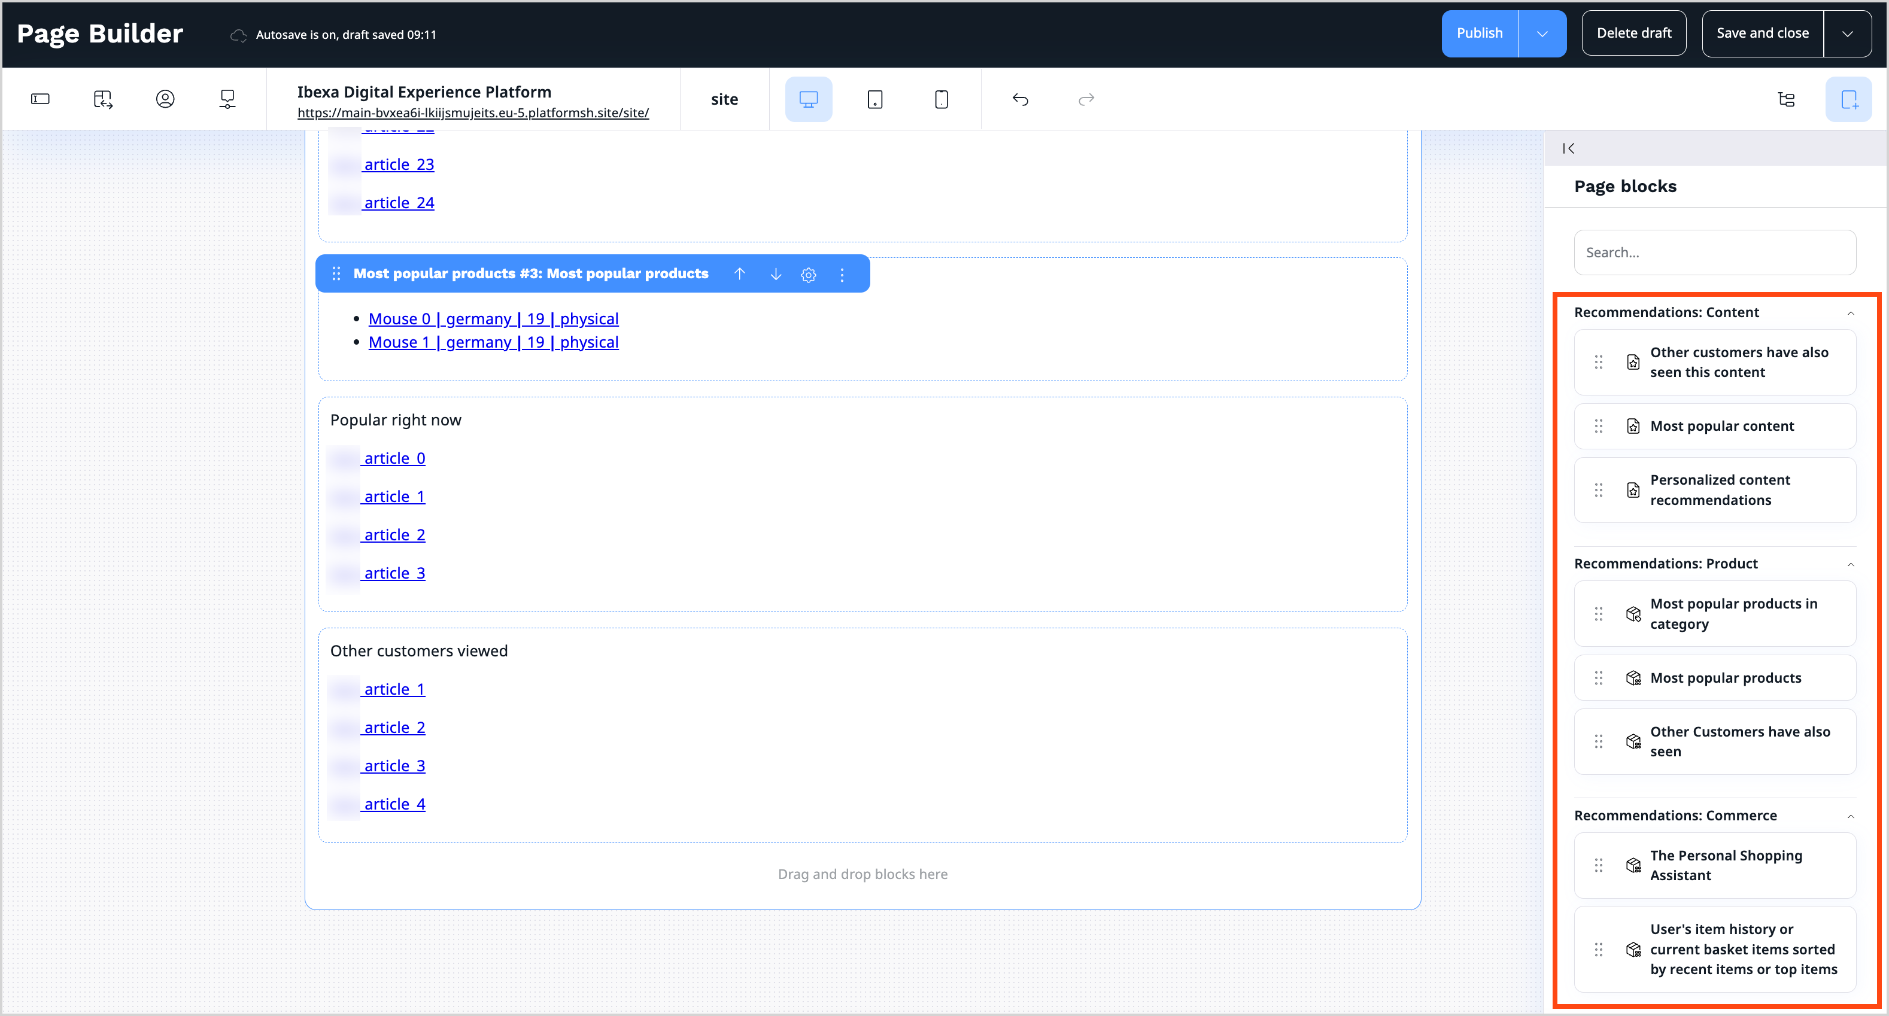Click the Delete draft button
This screenshot has height=1016, width=1889.
[x=1633, y=34]
